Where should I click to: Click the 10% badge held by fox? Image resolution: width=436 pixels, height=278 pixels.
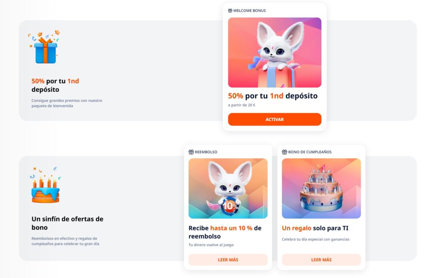229,206
